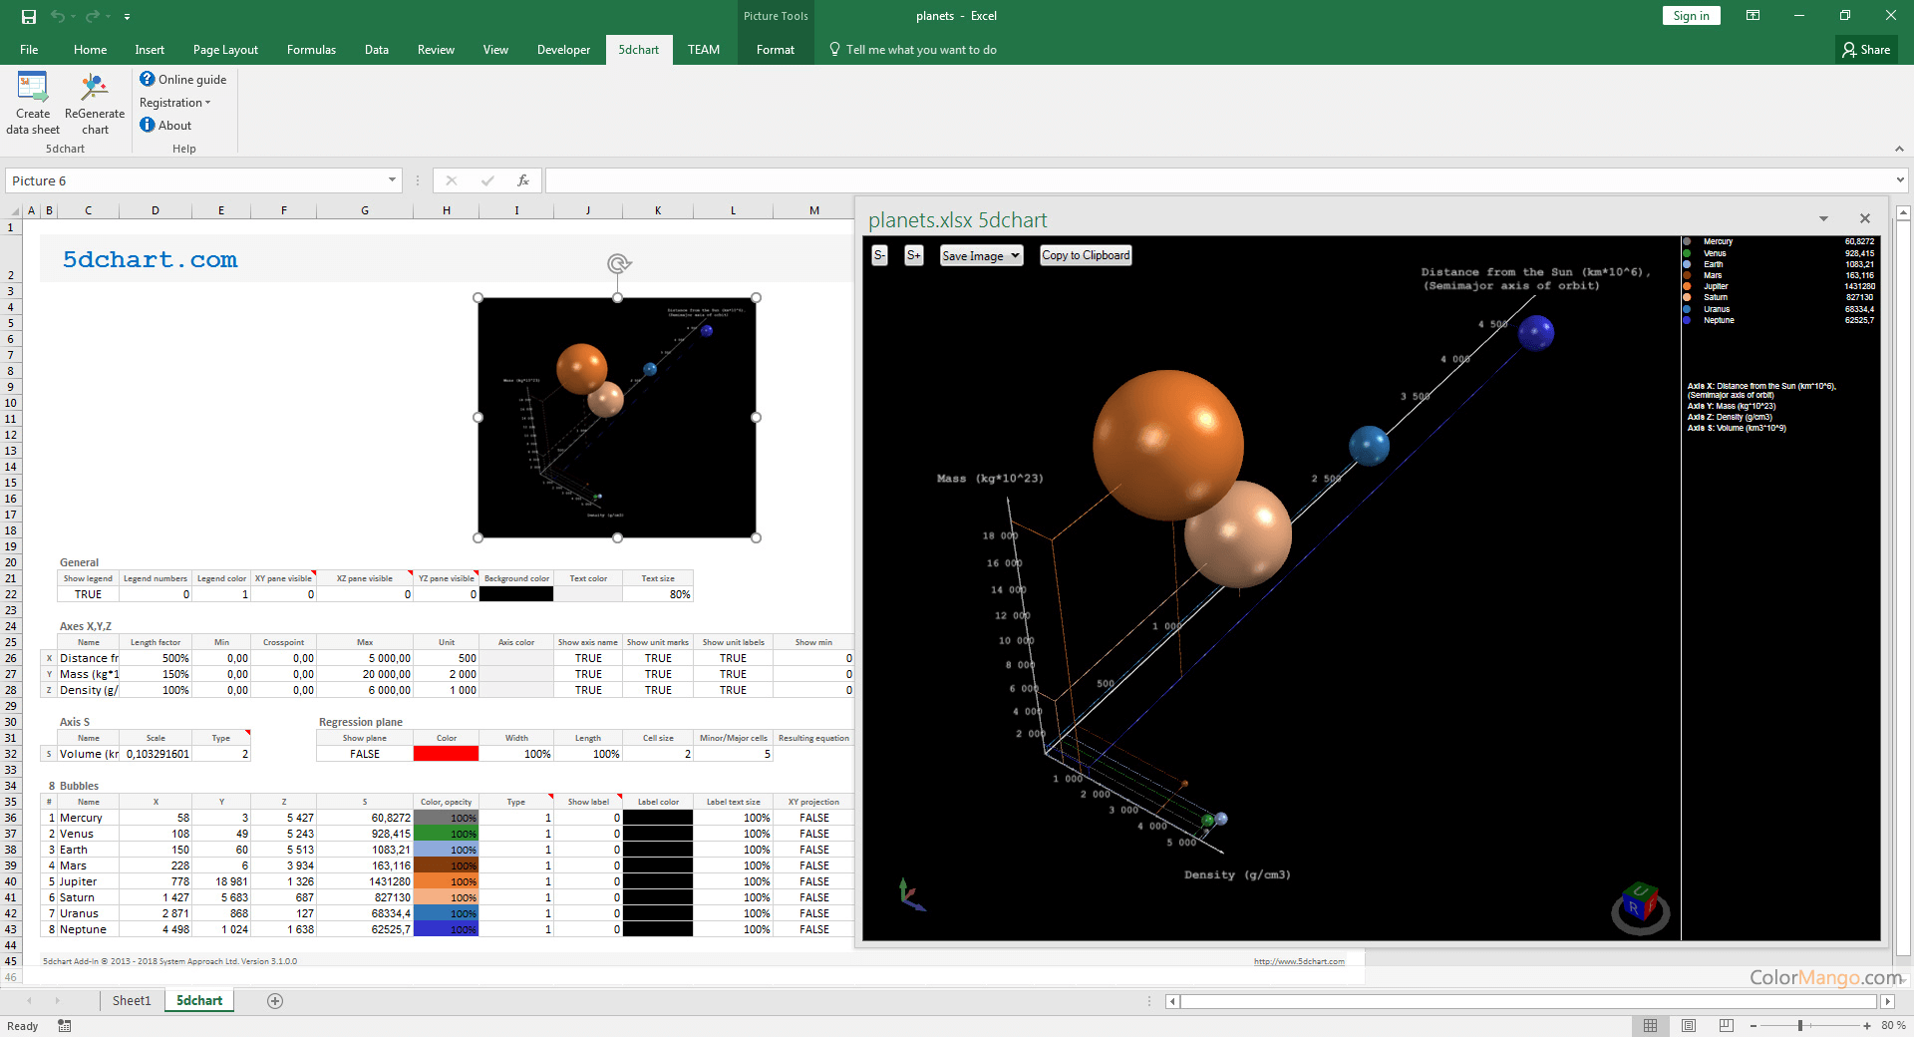Enable Page Break Preview view

coord(1727,1025)
